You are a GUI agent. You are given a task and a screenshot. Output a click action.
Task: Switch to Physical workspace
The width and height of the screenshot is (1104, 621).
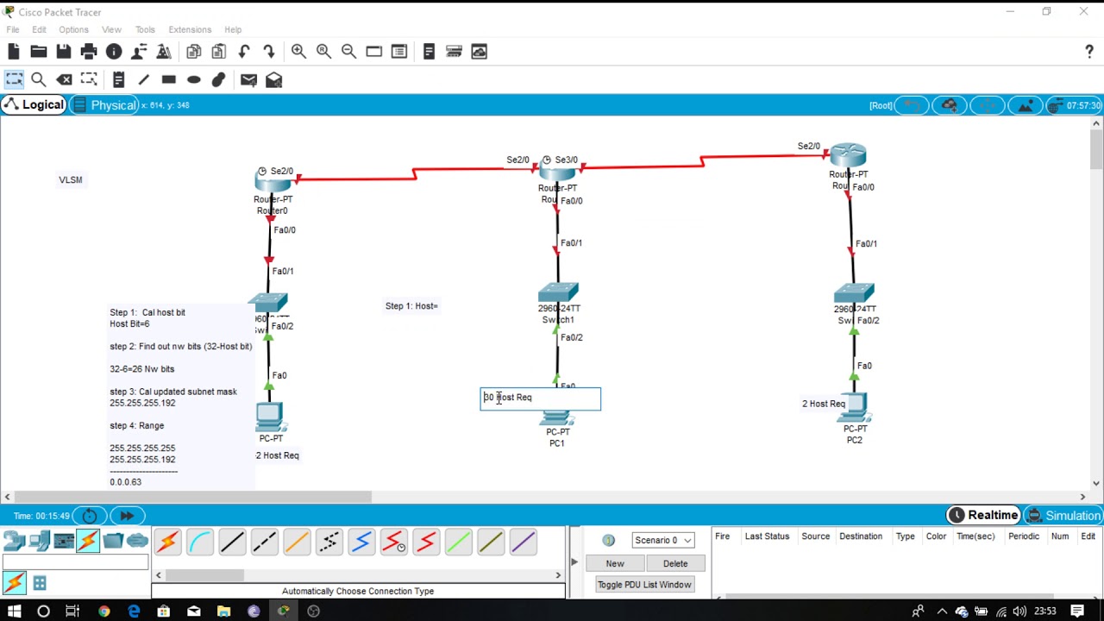[x=103, y=104]
